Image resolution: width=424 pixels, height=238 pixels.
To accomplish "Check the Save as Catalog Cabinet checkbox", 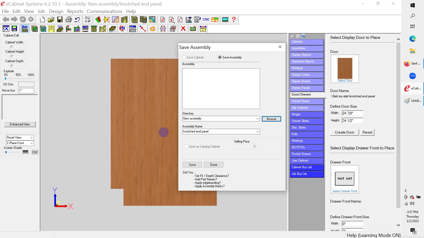I will (x=186, y=147).
